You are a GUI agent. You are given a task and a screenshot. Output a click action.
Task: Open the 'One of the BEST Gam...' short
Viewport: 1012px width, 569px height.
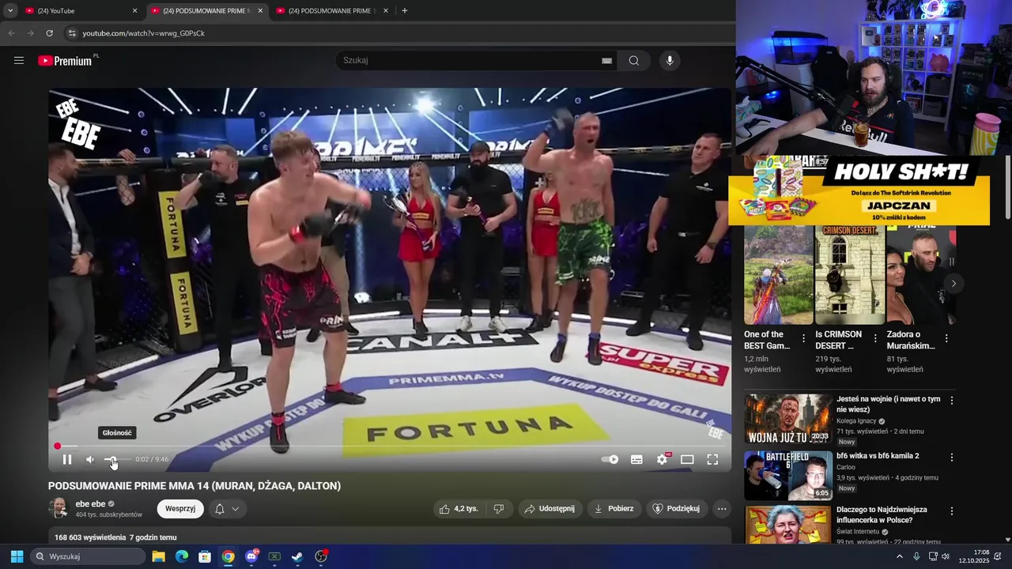point(778,274)
